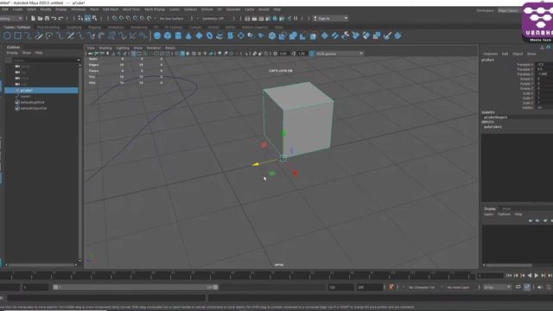
Task: Click the Translate X value field
Action: click(544, 65)
